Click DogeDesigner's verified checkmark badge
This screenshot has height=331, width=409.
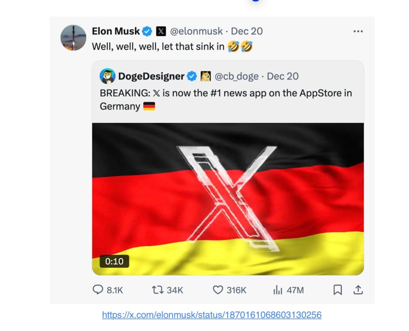pos(192,76)
